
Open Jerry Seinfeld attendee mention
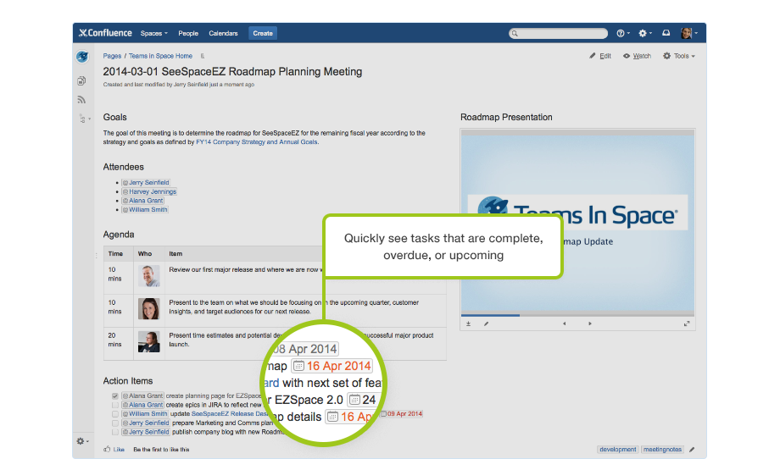coord(146,182)
